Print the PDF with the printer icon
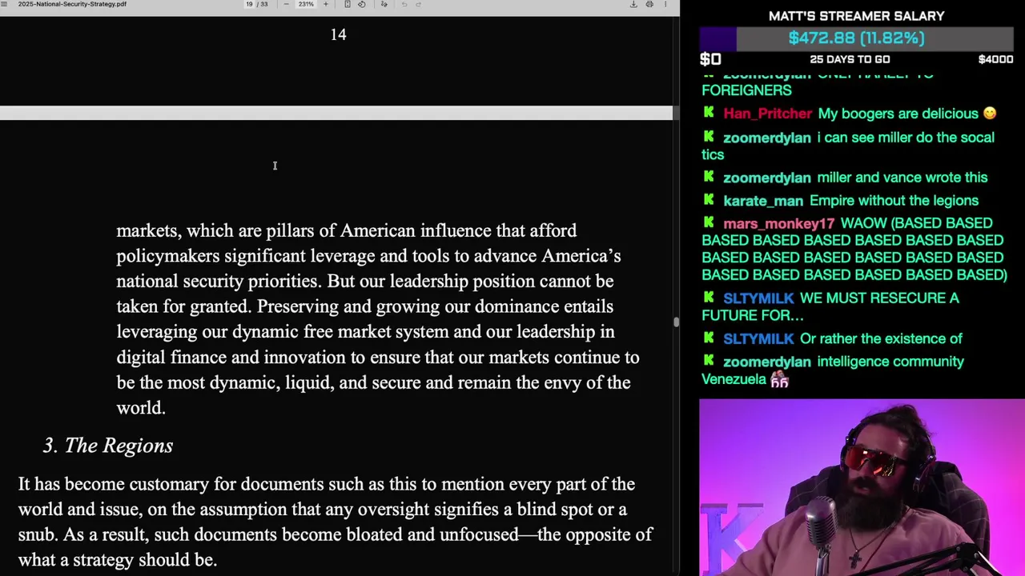This screenshot has width=1025, height=576. click(x=649, y=4)
